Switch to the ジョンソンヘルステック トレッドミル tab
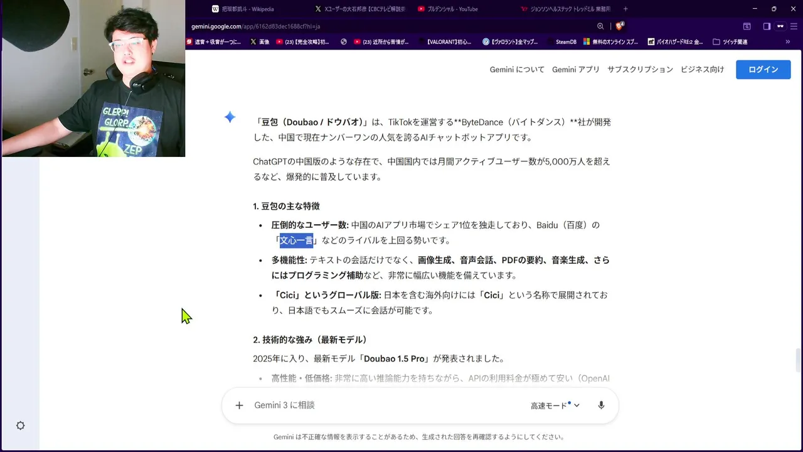Screen dimensions: 803x452 [x=566, y=9]
